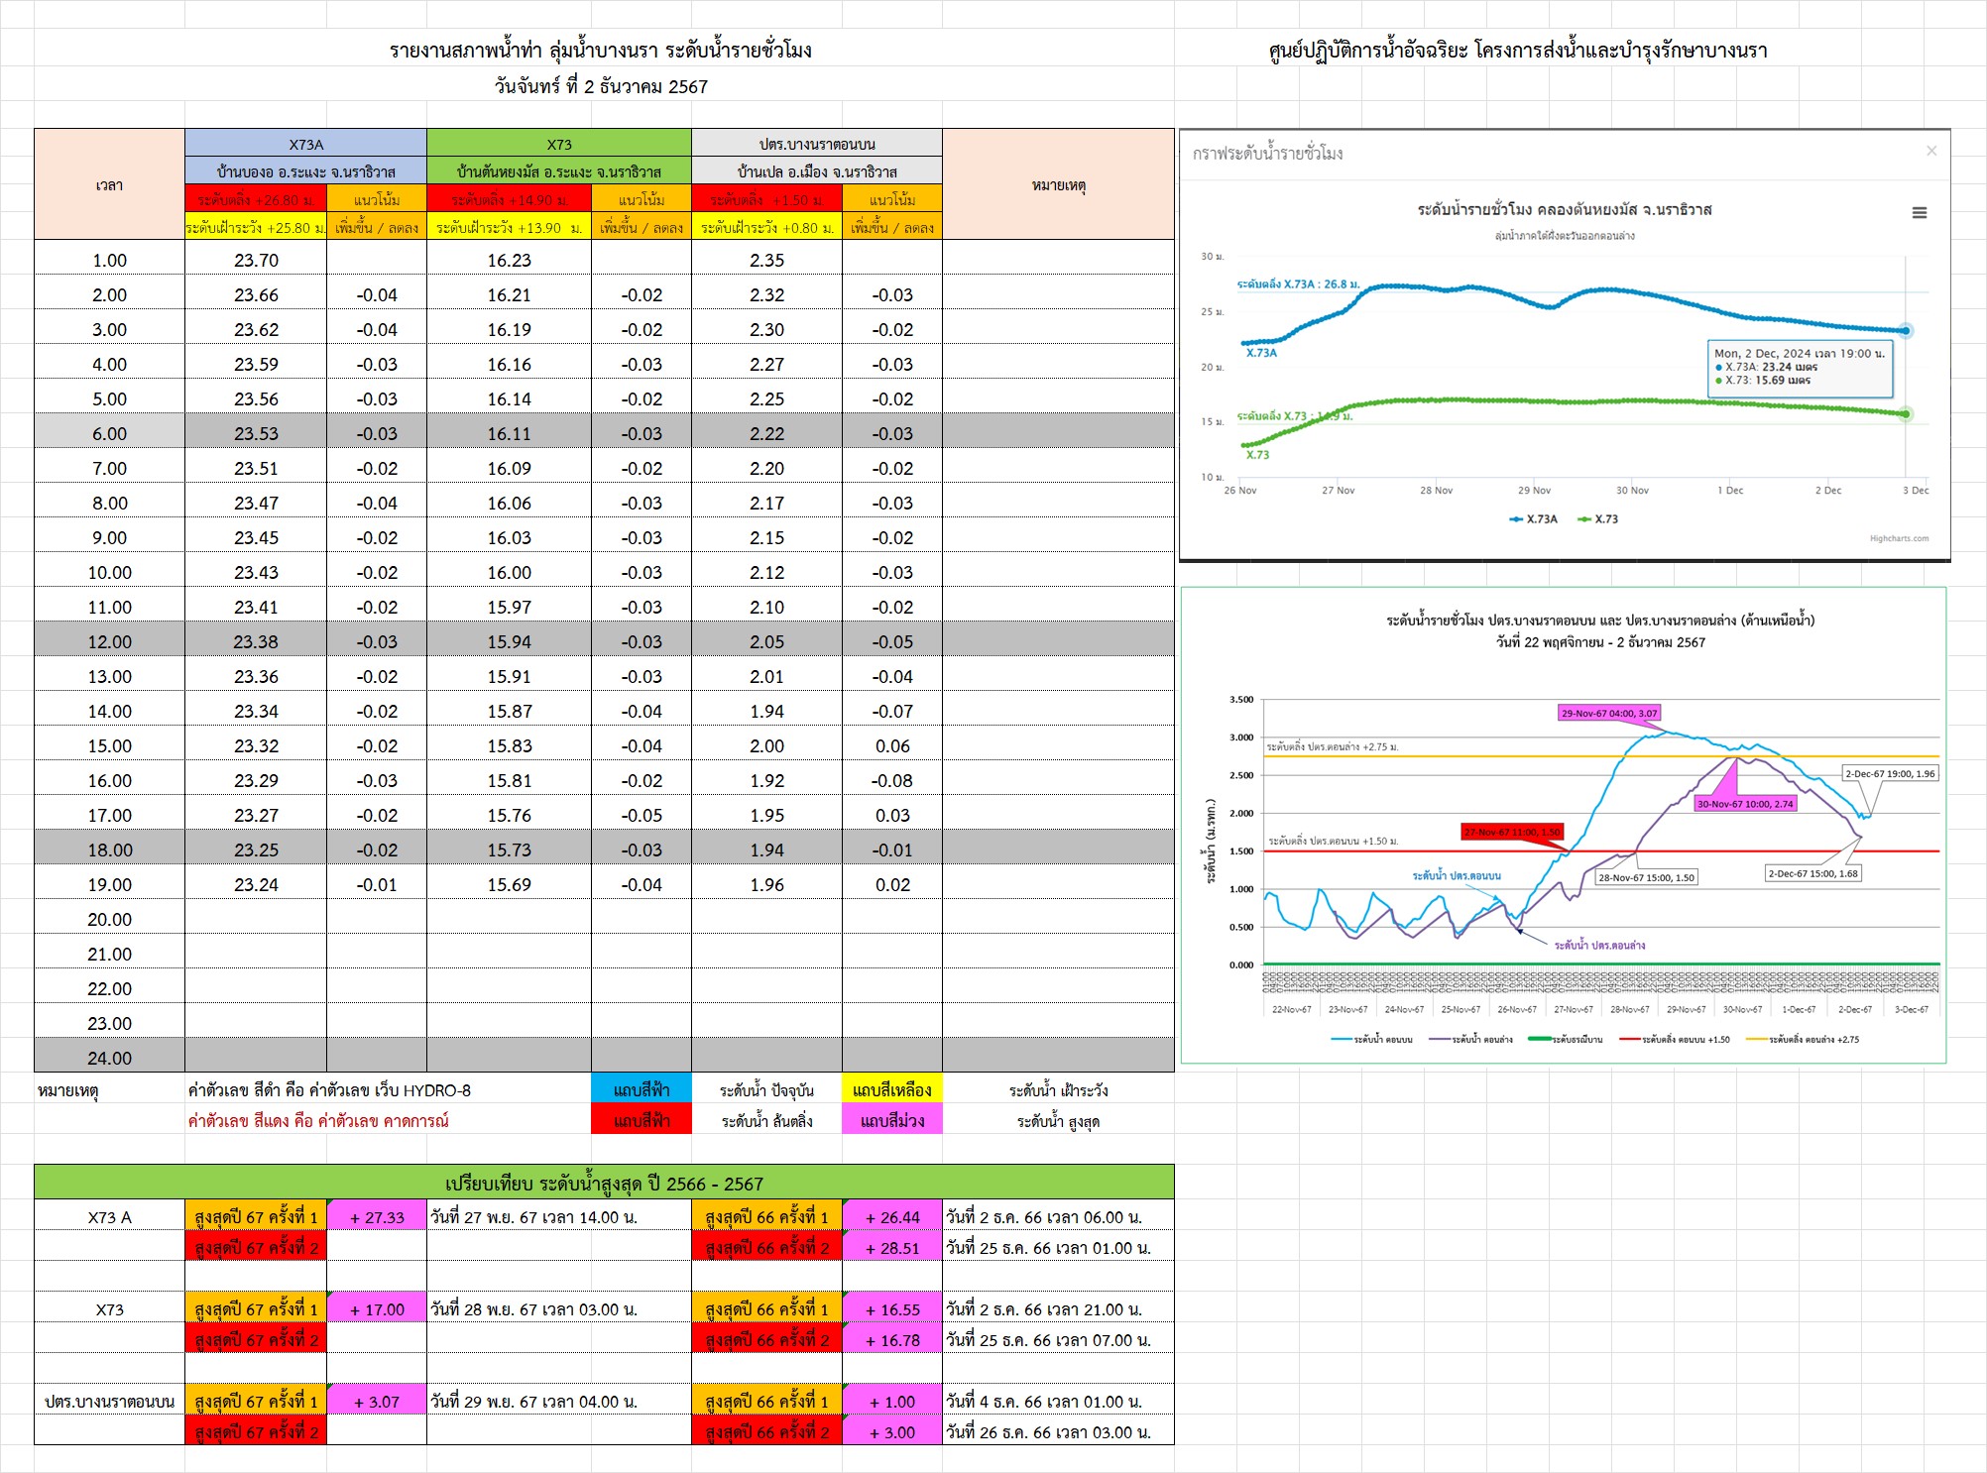This screenshot has width=1987, height=1473.
Task: Click the value 2.35 in the 1.00 row
Action: click(766, 260)
